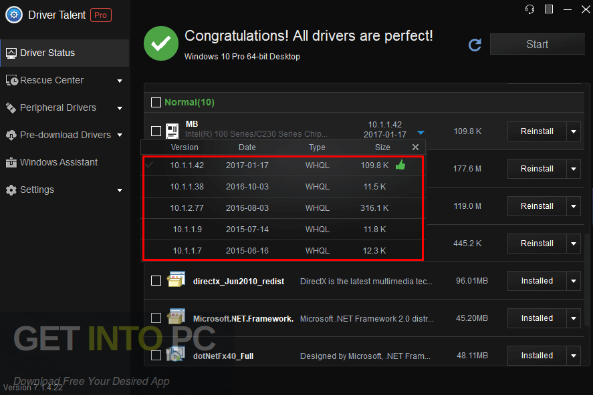The image size is (593, 395).
Task: Click the dotNetFx40_Full installer icon
Action: click(175, 354)
